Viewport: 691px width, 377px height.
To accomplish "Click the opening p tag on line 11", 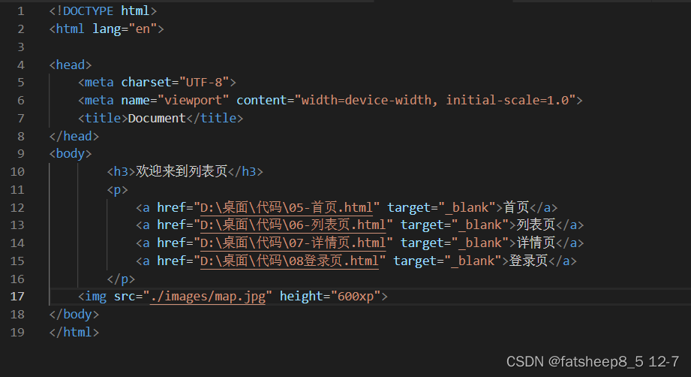I will click(117, 190).
